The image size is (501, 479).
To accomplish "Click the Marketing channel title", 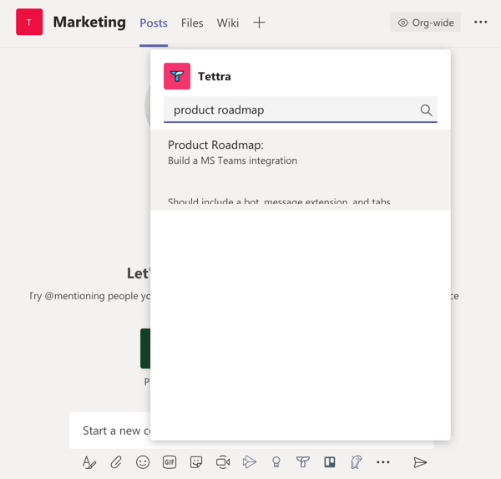I will [89, 22].
